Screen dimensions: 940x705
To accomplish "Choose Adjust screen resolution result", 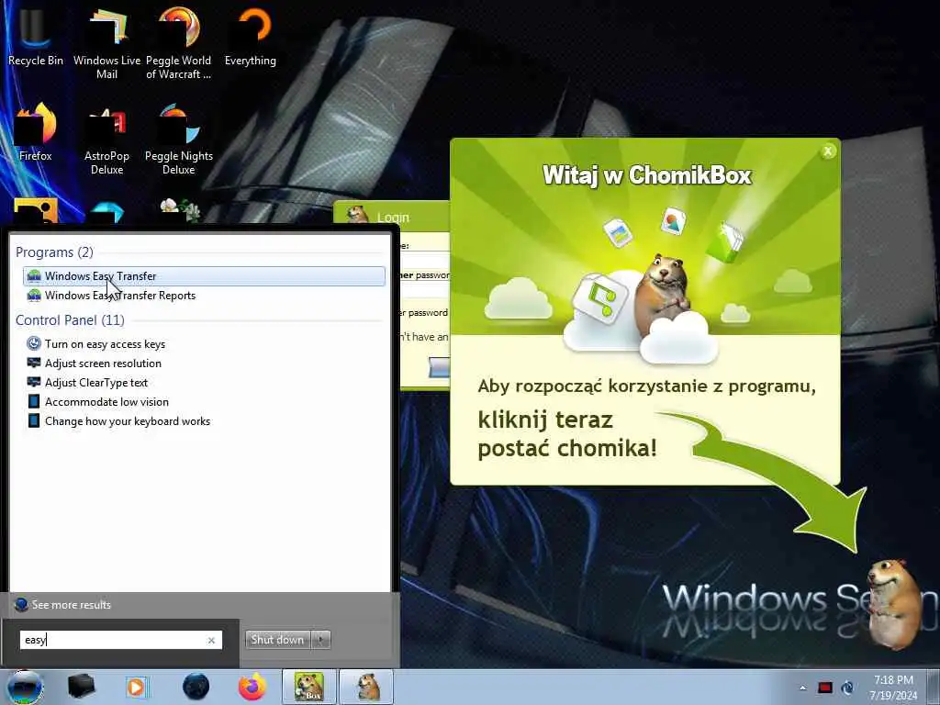I will 204,364.
